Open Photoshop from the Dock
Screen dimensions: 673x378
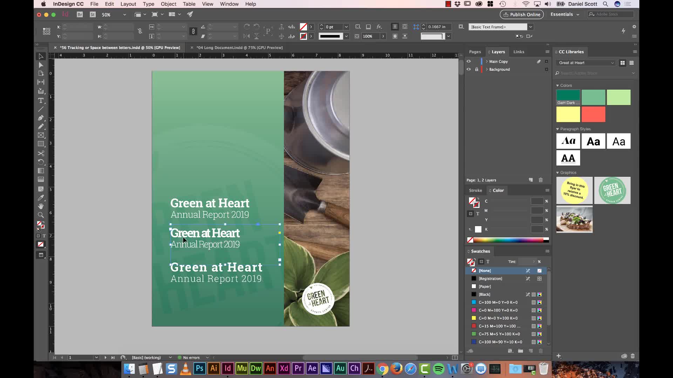click(199, 369)
